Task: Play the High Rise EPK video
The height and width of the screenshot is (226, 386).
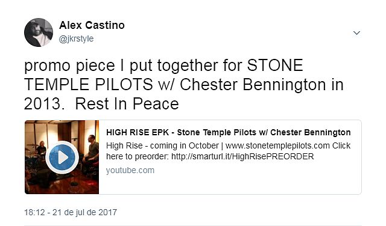Action: pos(62,157)
